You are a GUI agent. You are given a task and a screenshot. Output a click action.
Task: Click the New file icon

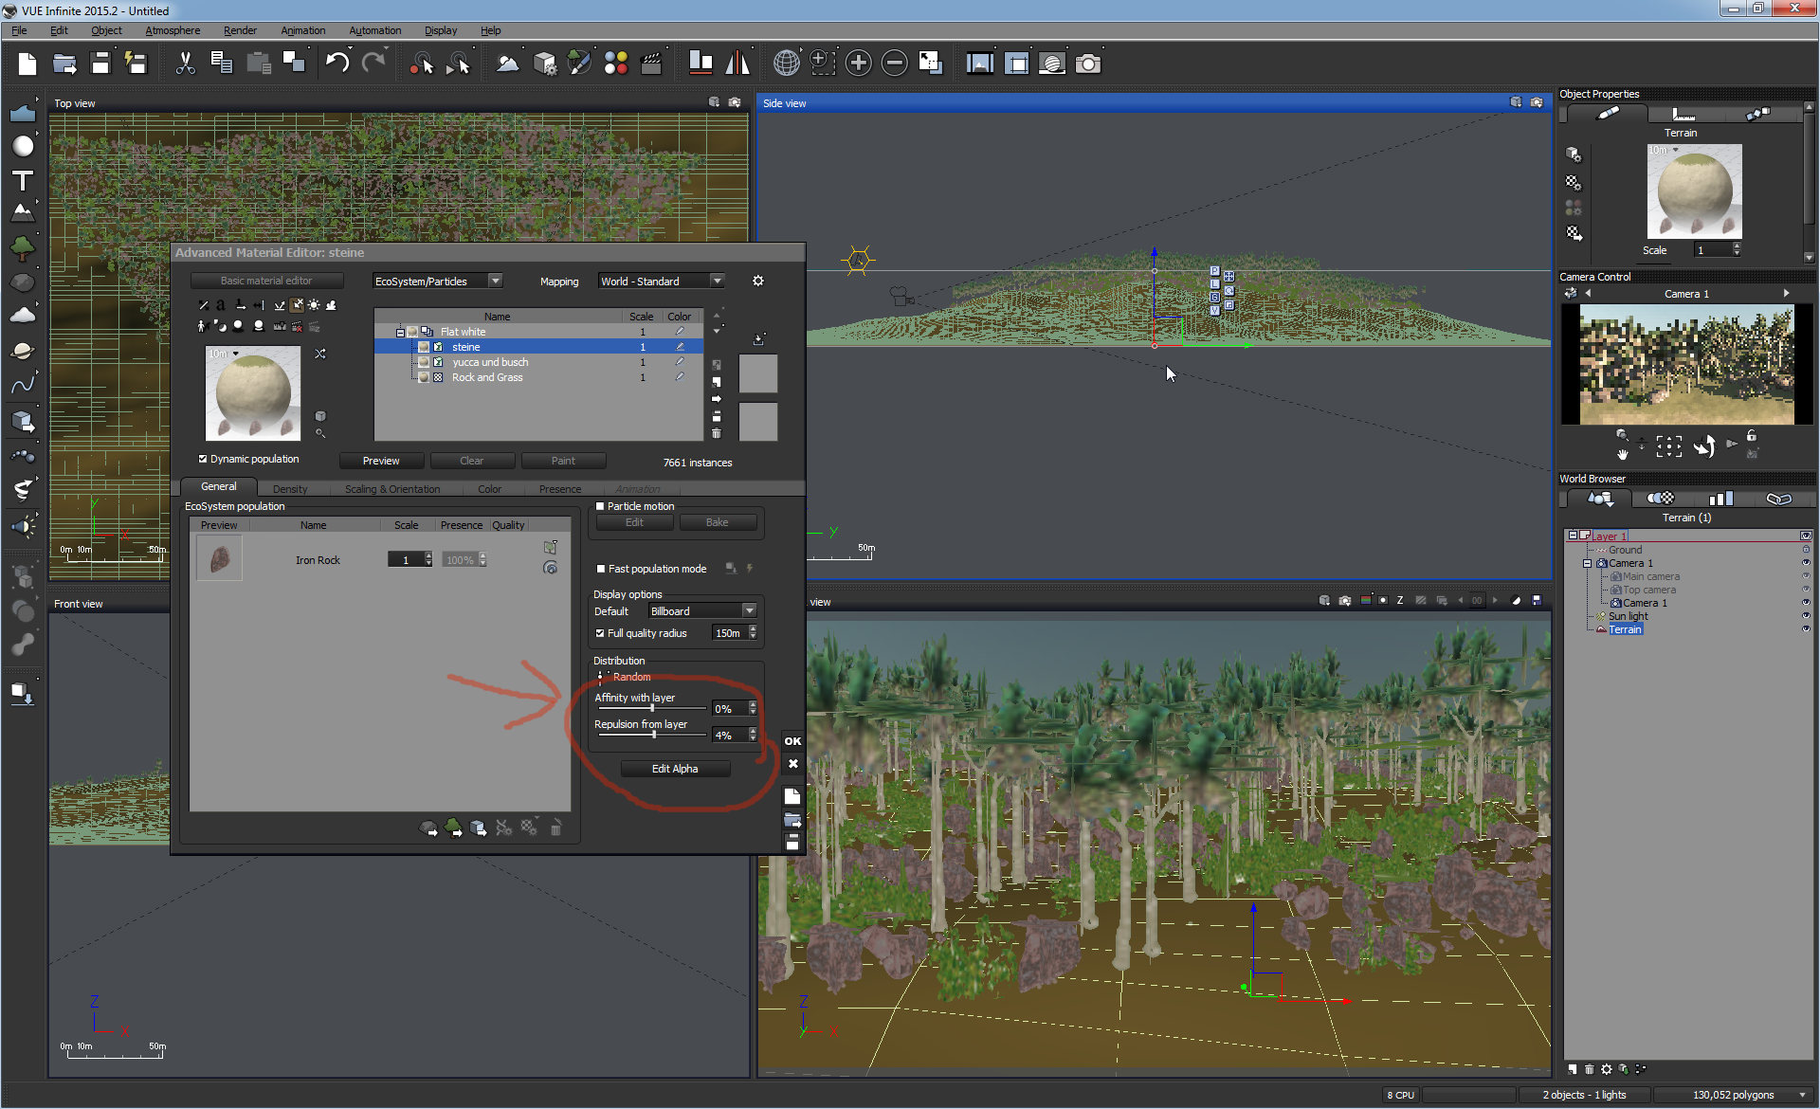[x=27, y=64]
